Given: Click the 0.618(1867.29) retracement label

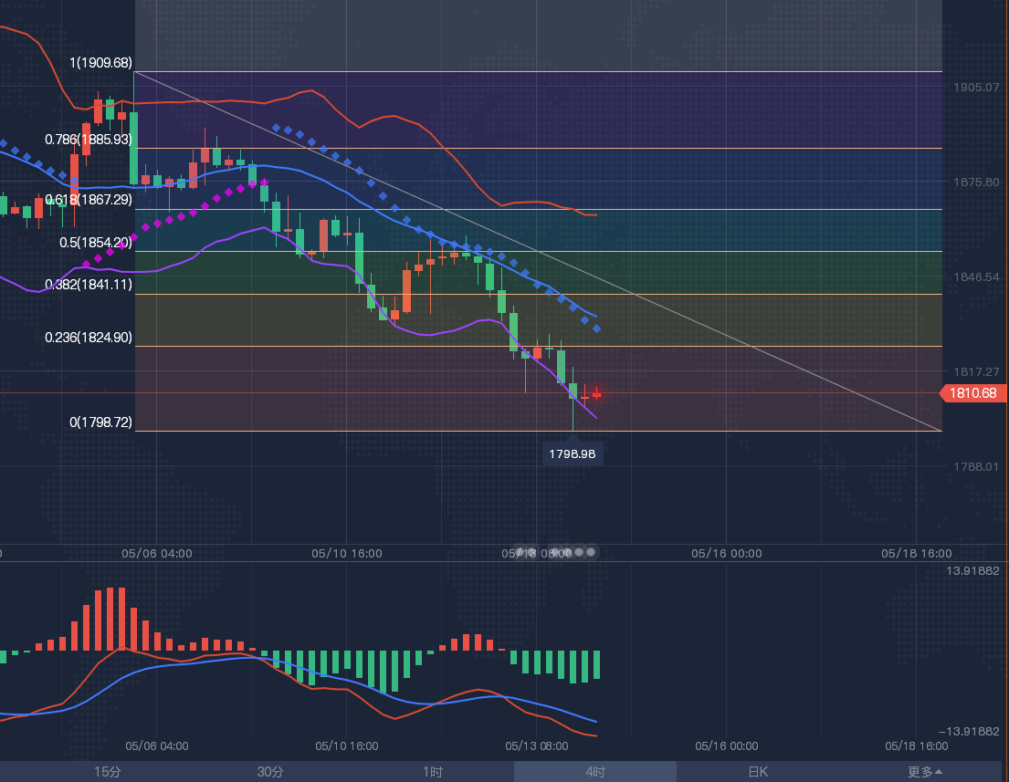Looking at the screenshot, I should [89, 199].
